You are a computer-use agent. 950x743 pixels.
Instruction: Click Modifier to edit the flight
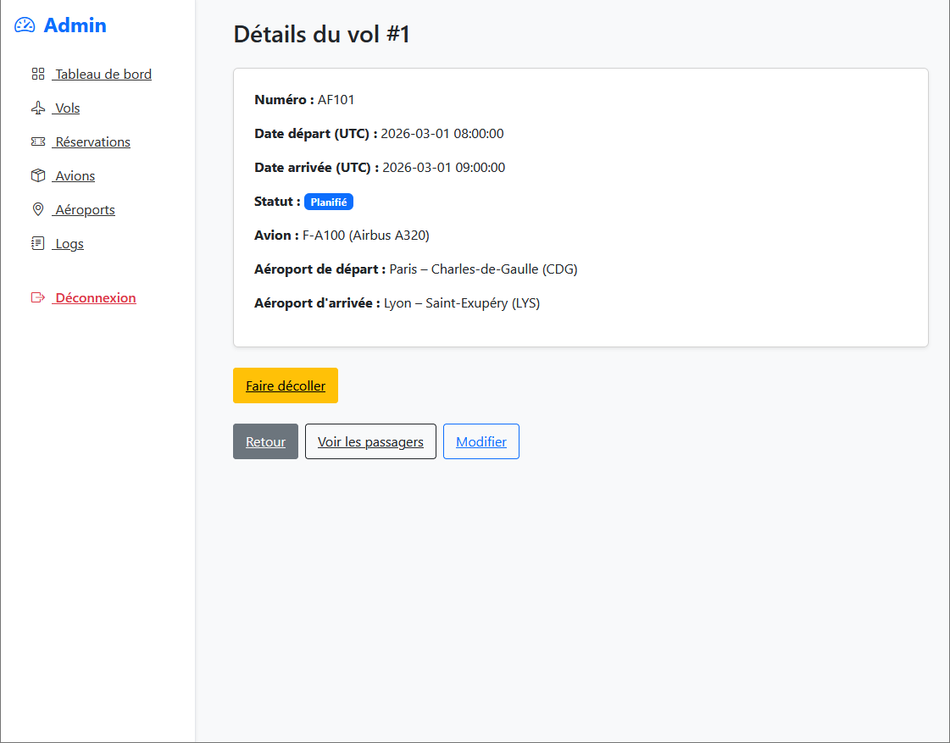(481, 441)
